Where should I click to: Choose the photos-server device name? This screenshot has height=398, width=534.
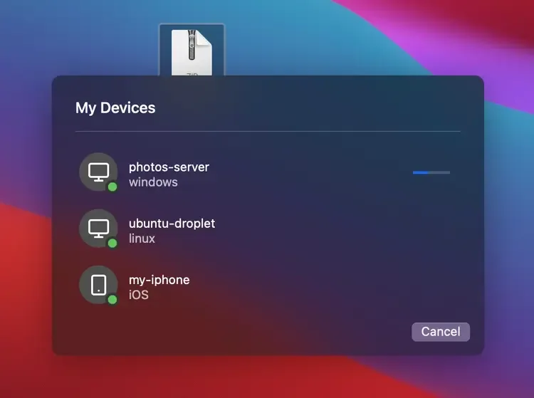pos(169,167)
